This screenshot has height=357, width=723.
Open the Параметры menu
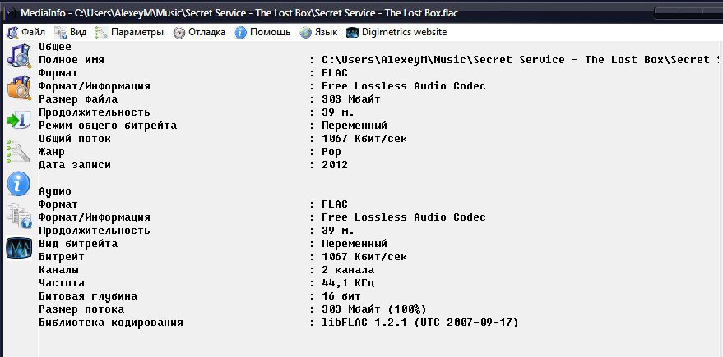130,32
